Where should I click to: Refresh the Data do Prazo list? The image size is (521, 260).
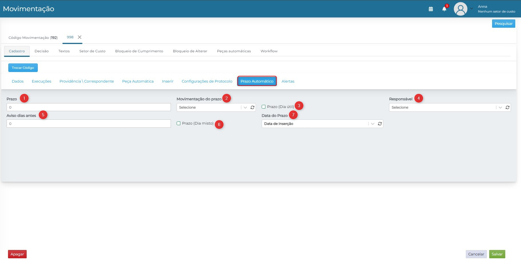(380, 124)
